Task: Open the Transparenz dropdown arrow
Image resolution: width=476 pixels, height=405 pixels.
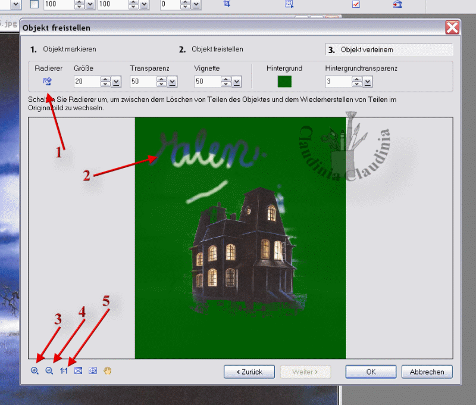Action: pyautogui.click(x=172, y=82)
